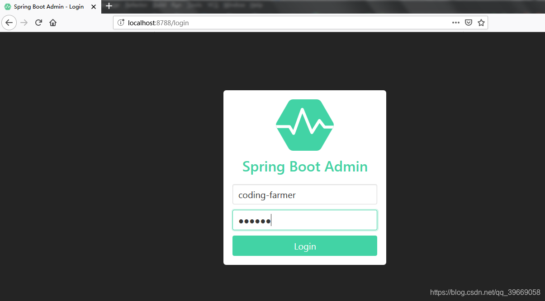Click the site information icon in address bar
Screen dimensions: 545x301
121,23
